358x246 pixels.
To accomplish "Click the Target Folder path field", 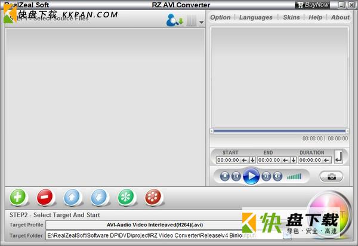I will [x=165, y=235].
